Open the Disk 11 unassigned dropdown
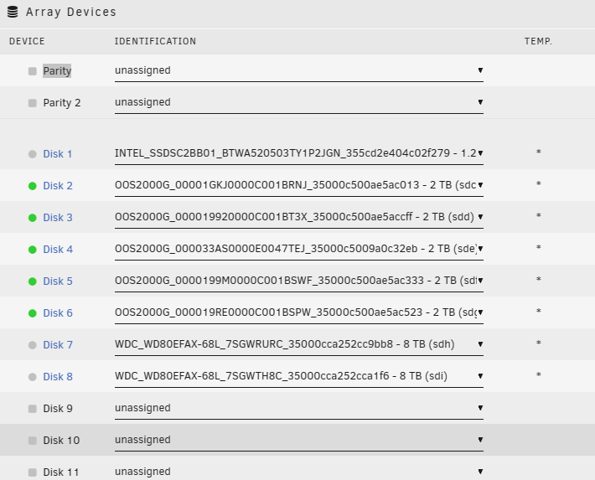Image resolution: width=595 pixels, height=480 pixels. [x=299, y=472]
